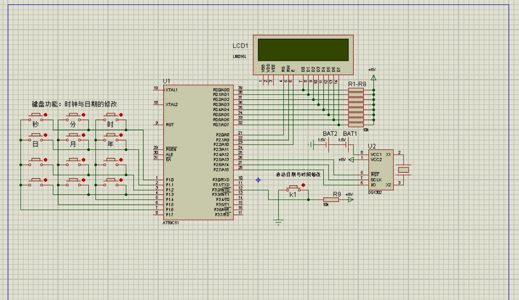Click the 时 keypad pushbutton
This screenshot has width=519, height=300.
[x=111, y=118]
